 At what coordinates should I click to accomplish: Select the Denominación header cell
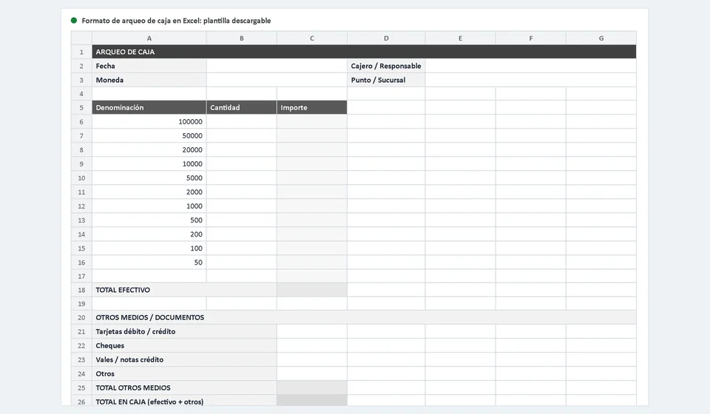[x=149, y=108]
